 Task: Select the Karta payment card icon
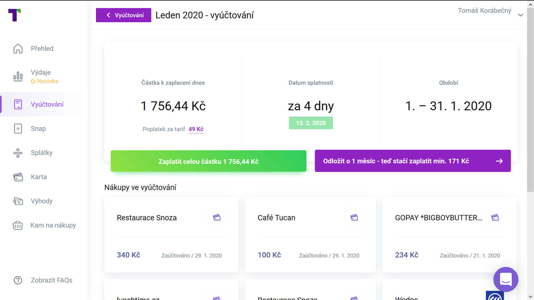click(18, 177)
